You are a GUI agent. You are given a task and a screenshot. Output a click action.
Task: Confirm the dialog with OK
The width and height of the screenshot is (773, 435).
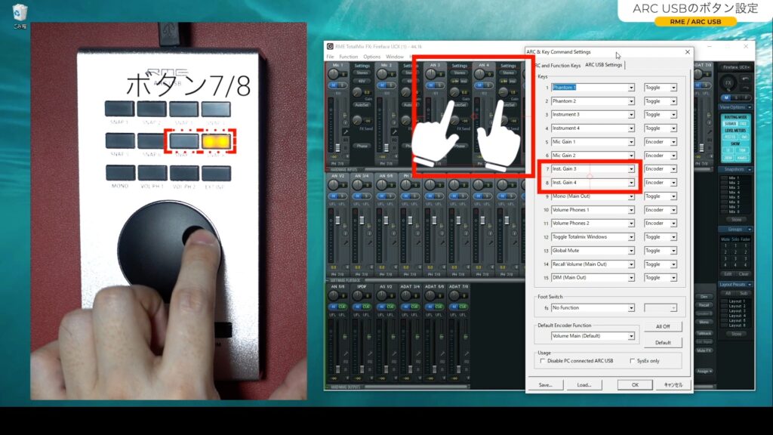pos(635,384)
